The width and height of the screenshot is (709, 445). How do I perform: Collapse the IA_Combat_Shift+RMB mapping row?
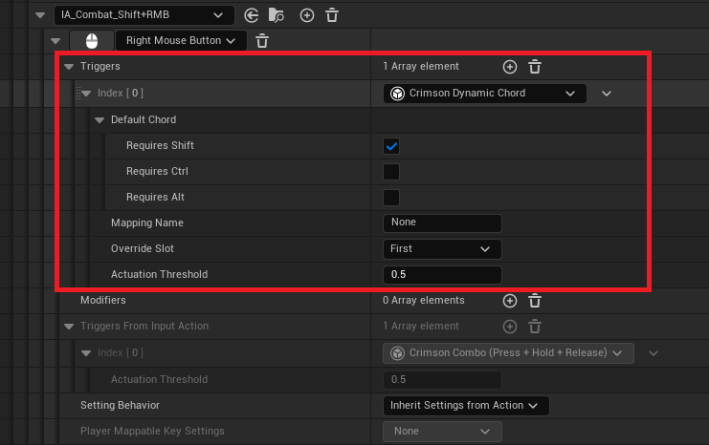coord(40,15)
